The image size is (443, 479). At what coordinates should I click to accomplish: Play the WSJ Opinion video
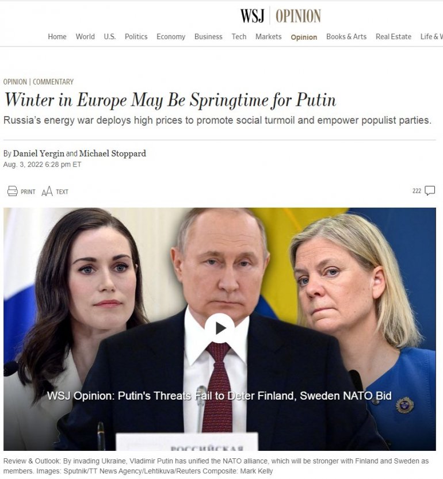[220, 328]
